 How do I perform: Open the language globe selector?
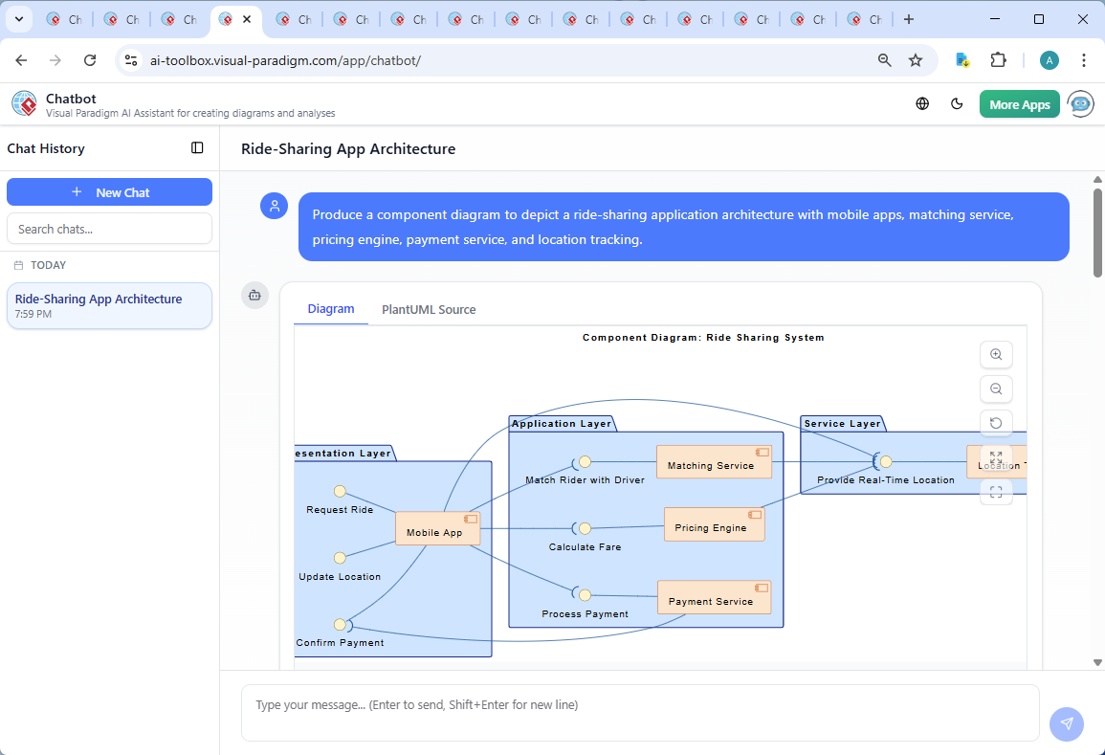pyautogui.click(x=922, y=104)
